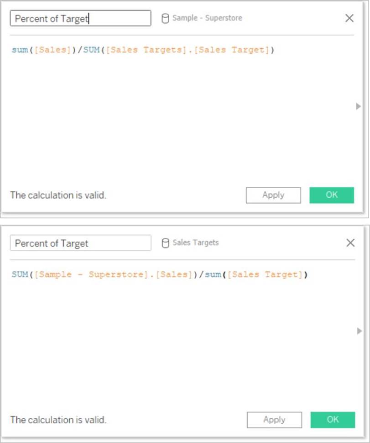Screen dimensions: 370x443
Task: Click the lowercase sum function before [Sales]
Action: [20, 50]
